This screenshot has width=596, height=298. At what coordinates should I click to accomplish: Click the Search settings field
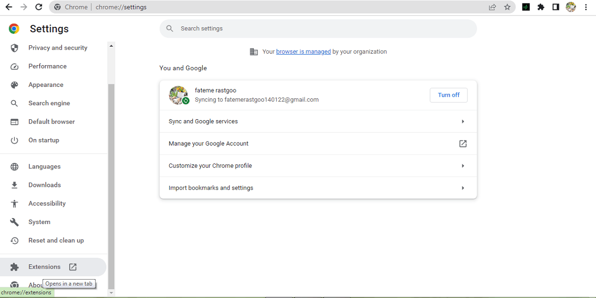[318, 29]
